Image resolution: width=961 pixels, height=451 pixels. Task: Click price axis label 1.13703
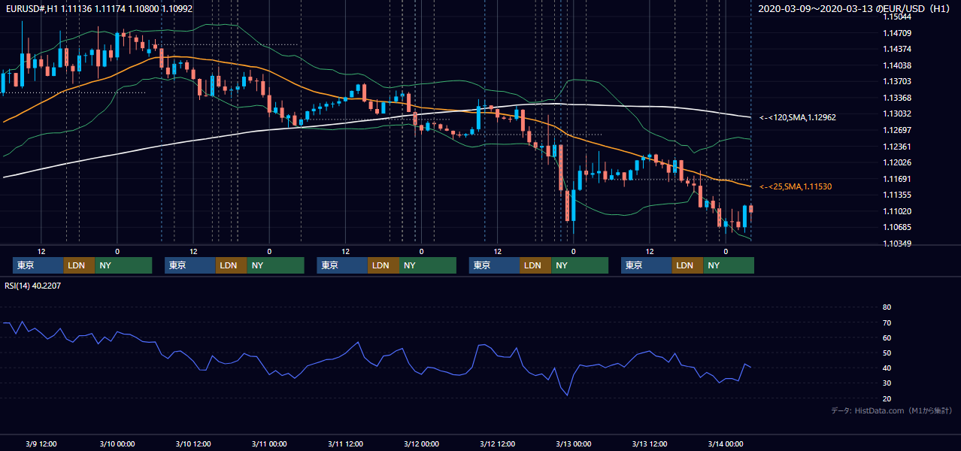(897, 81)
